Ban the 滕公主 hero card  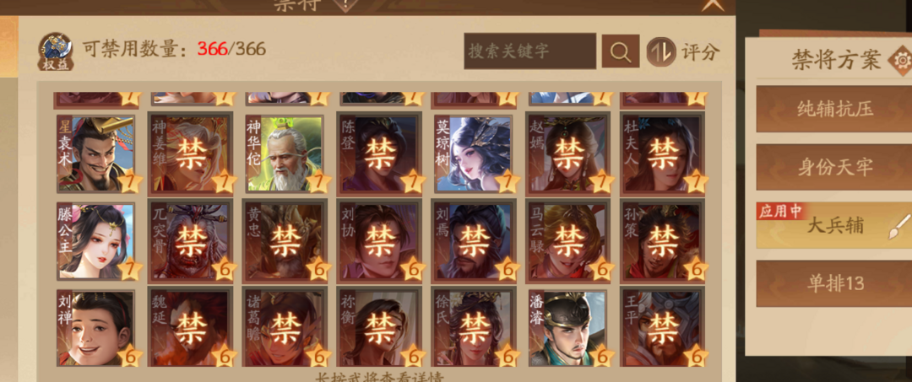click(96, 241)
